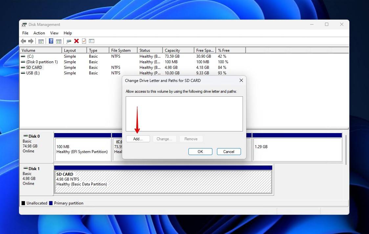This screenshot has height=234, width=369.
Task: Click the drive icon beside (C:) volume
Action: click(23, 56)
